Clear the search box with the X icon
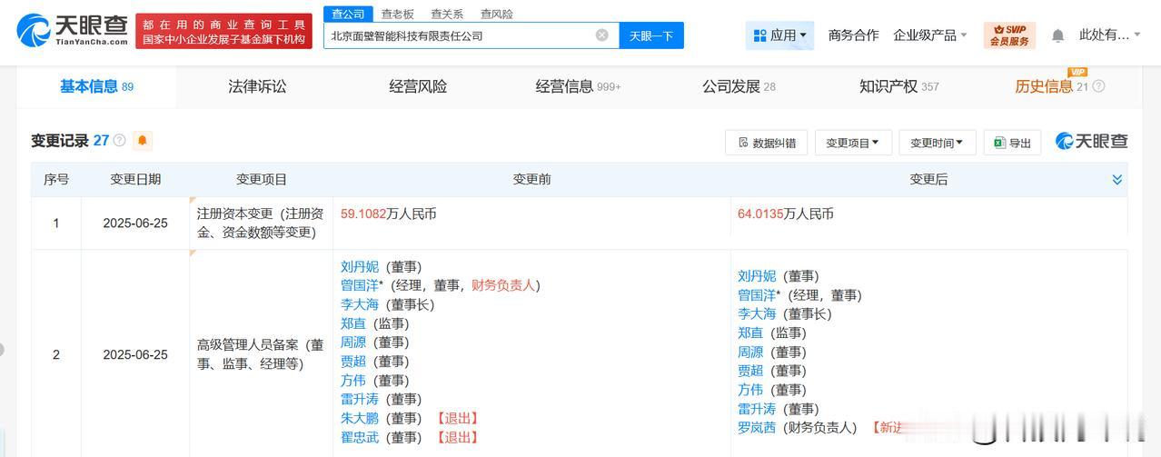 click(x=602, y=35)
